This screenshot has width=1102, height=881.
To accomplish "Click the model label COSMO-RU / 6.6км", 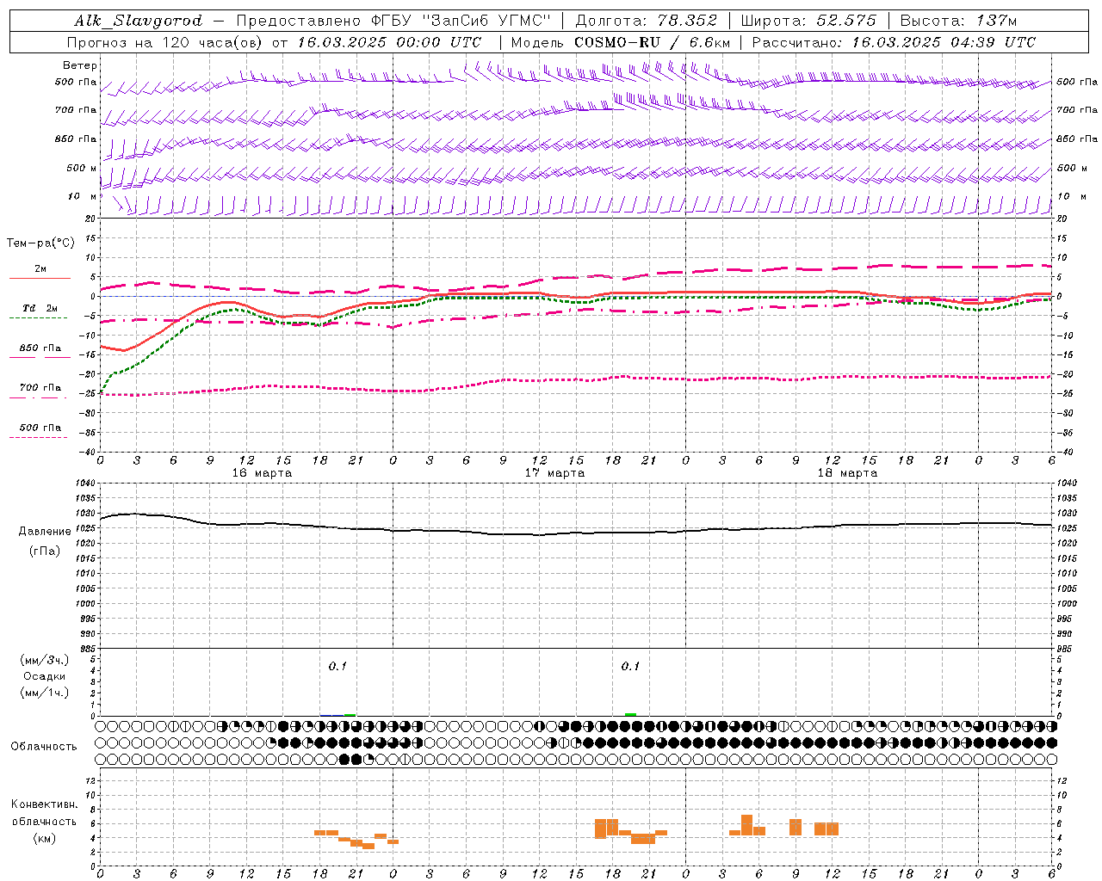I will pyautogui.click(x=653, y=42).
